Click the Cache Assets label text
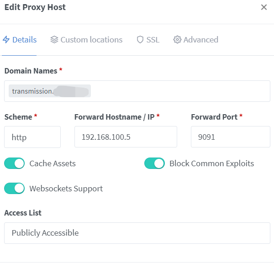The height and width of the screenshot is (263, 274). click(53, 163)
